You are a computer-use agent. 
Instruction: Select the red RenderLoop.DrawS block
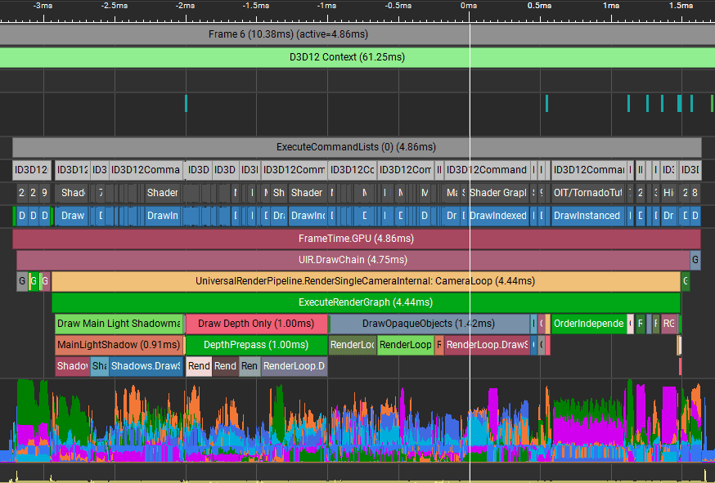[486, 345]
